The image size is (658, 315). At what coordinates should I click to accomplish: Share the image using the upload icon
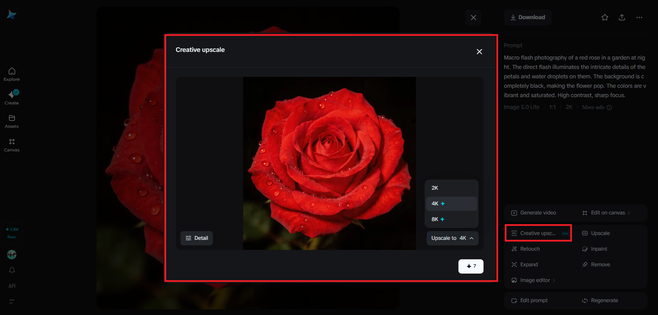622,17
